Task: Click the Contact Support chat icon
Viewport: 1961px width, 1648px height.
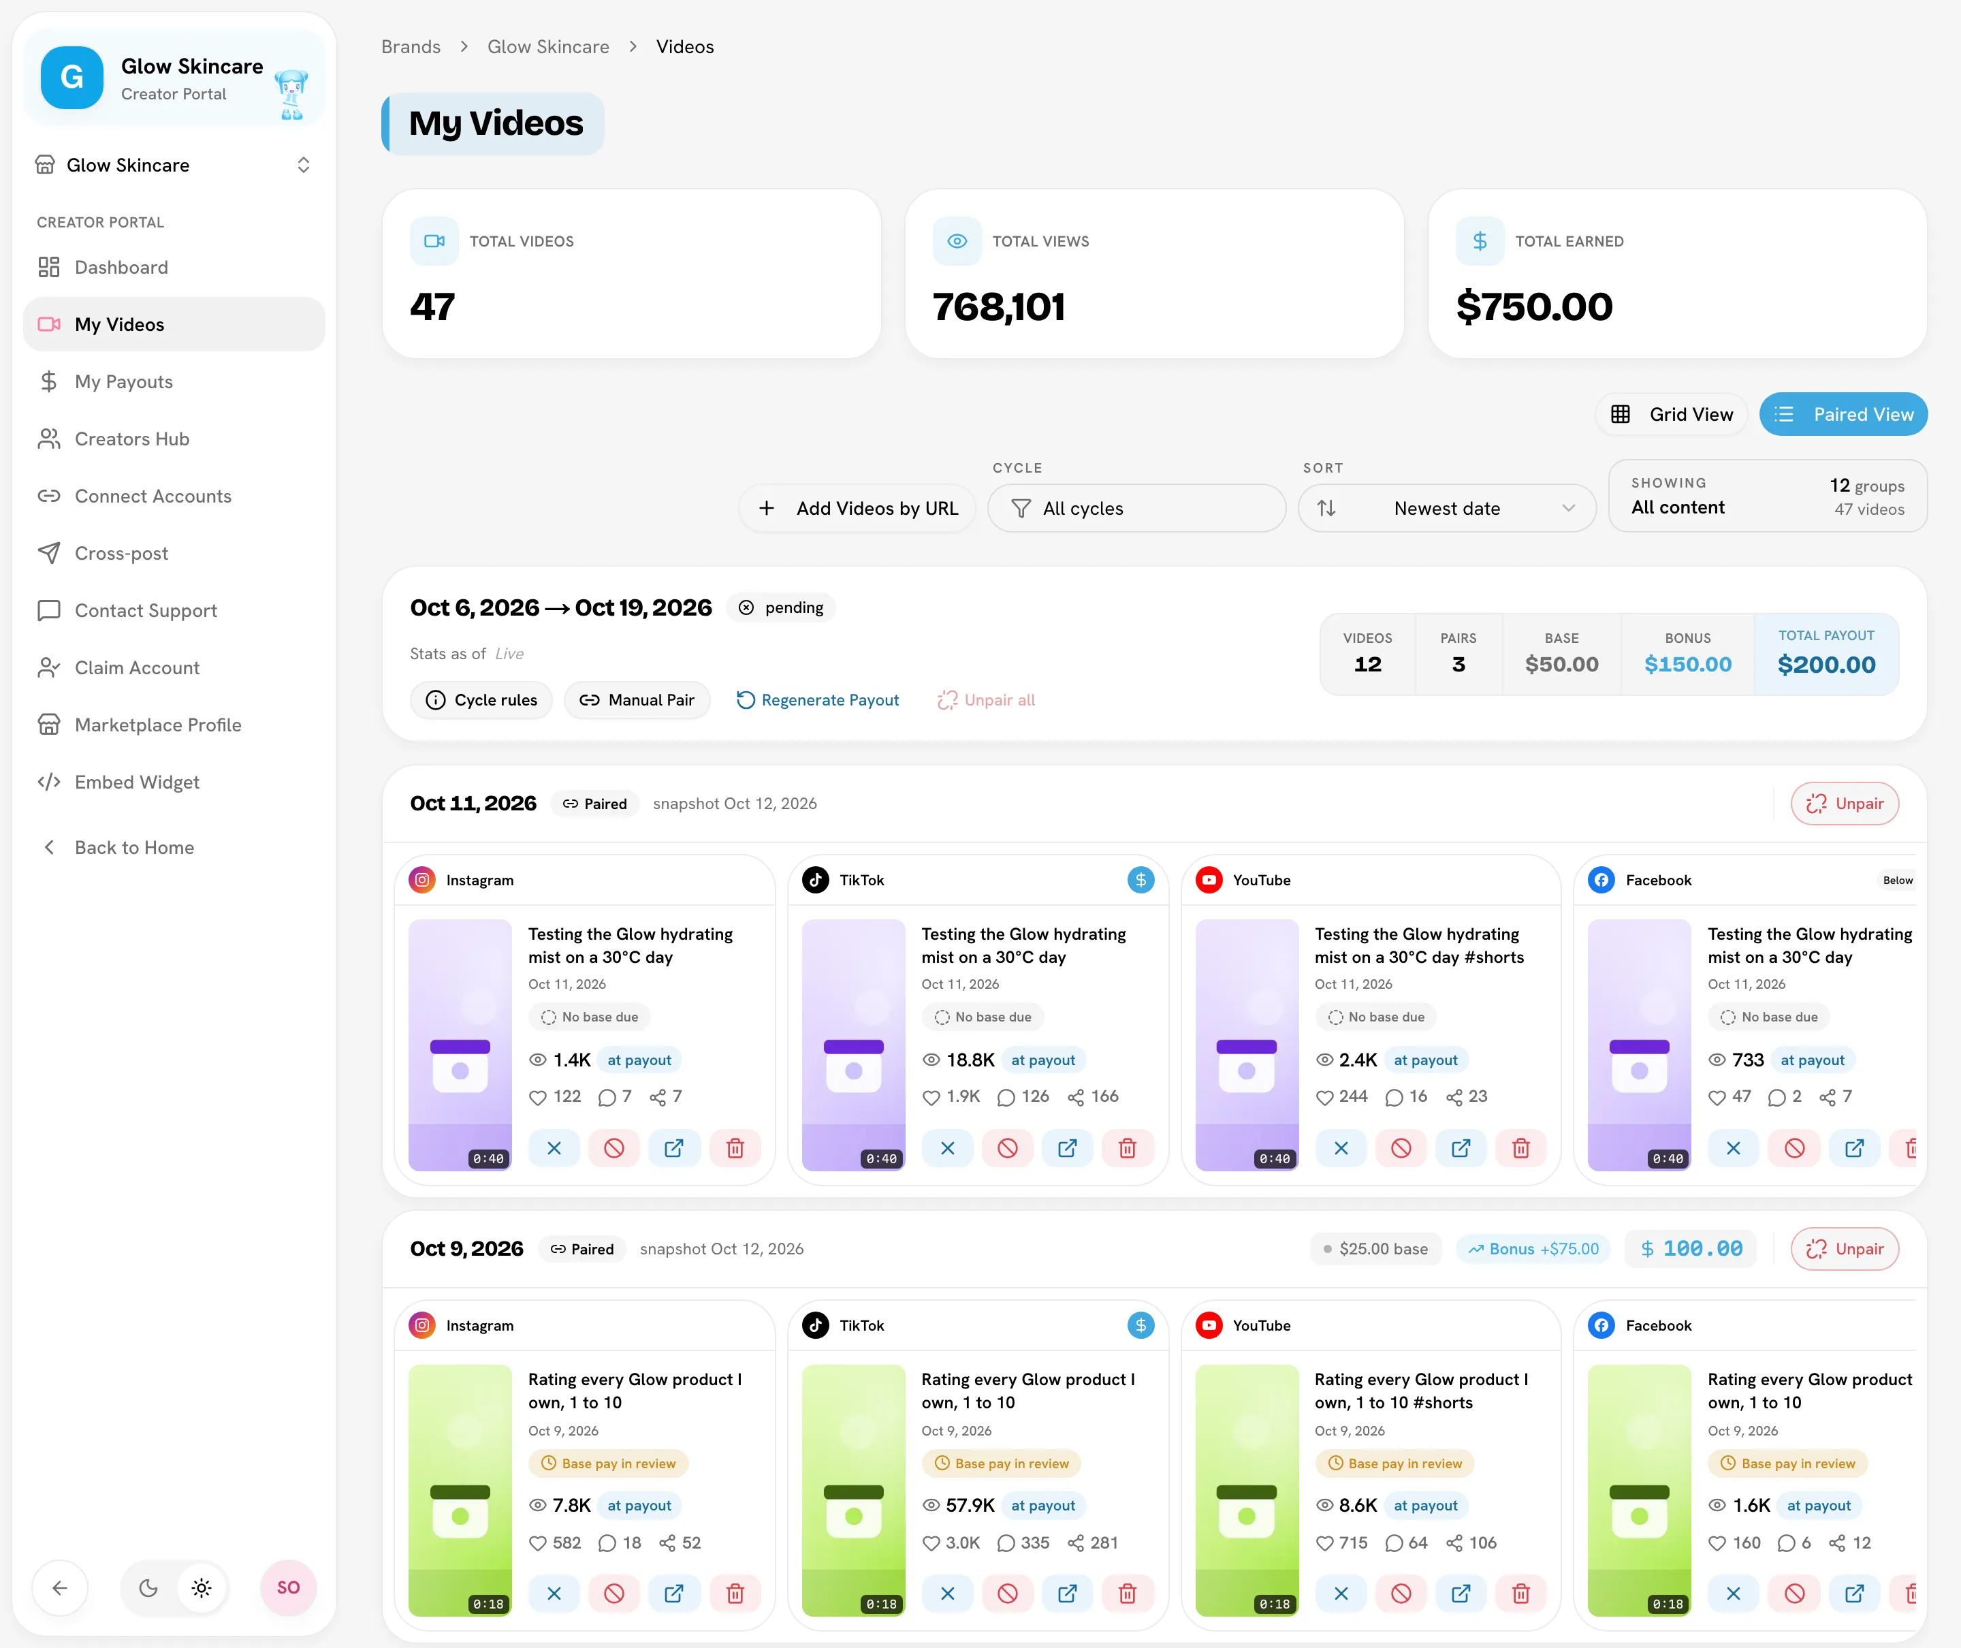Action: tap(48, 610)
